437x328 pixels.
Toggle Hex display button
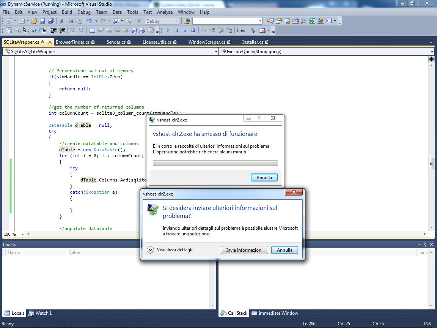click(241, 30)
